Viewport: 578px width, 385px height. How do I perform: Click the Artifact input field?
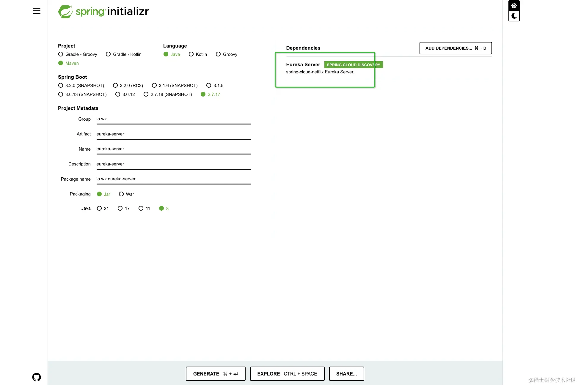point(173,134)
